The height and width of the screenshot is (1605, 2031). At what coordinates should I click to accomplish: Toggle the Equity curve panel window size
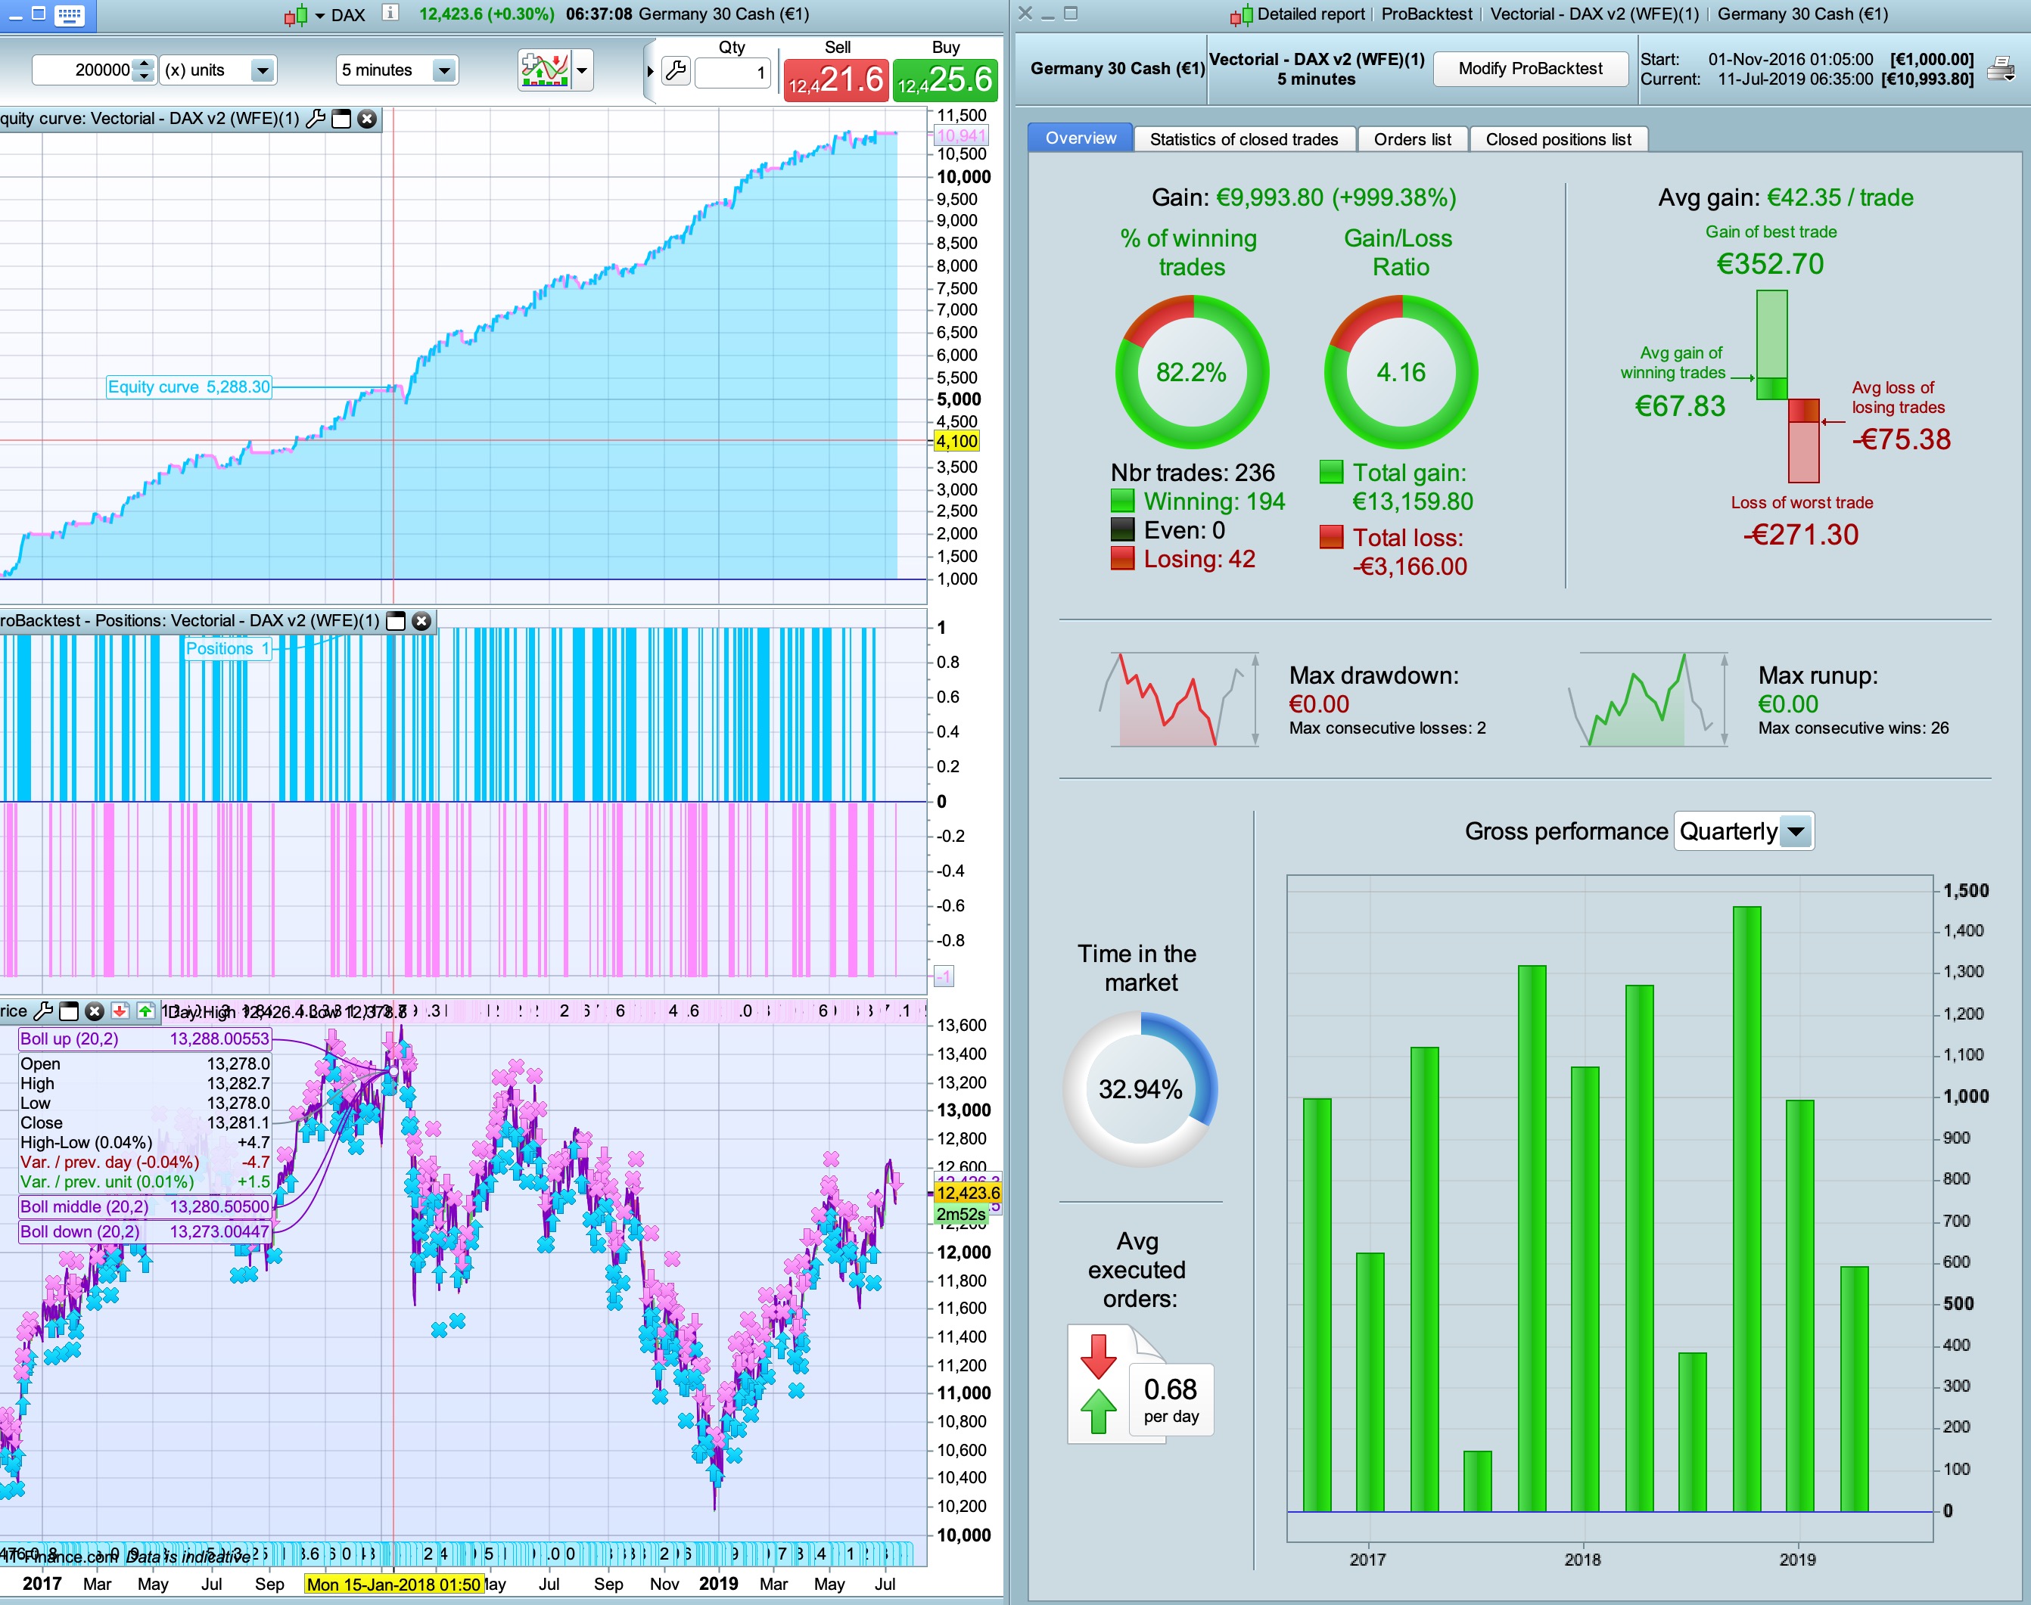tap(341, 119)
